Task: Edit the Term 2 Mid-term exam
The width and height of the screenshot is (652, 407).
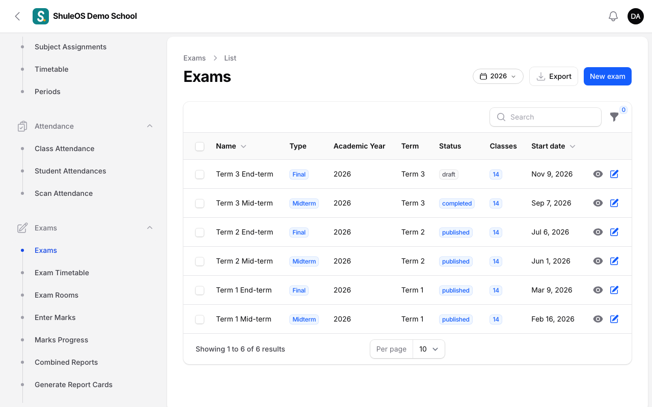Action: click(614, 261)
